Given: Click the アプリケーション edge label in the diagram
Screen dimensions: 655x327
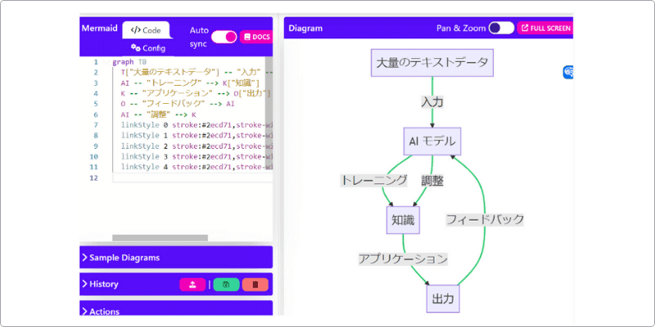Looking at the screenshot, I should pyautogui.click(x=403, y=259).
